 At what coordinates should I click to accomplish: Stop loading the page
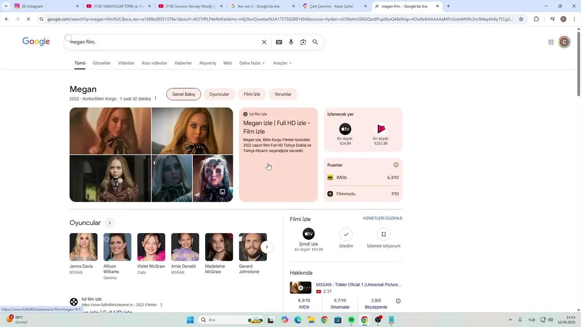click(x=28, y=19)
